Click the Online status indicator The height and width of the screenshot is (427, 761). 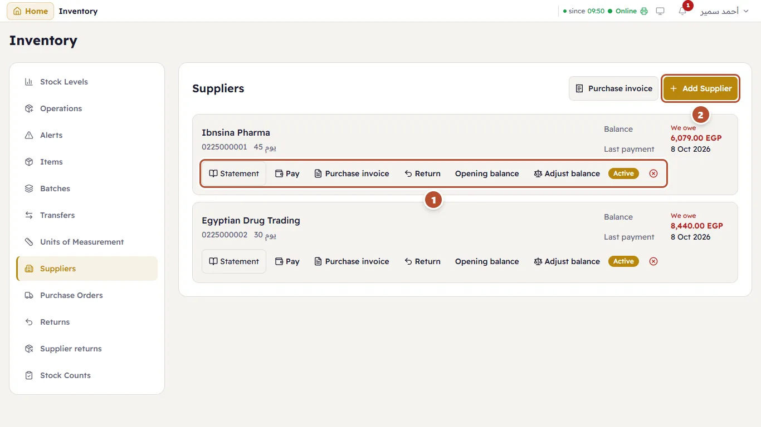[x=622, y=11]
